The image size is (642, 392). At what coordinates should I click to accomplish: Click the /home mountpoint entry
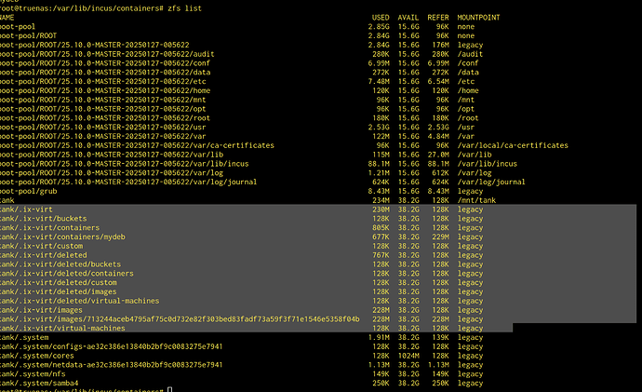(x=468, y=90)
